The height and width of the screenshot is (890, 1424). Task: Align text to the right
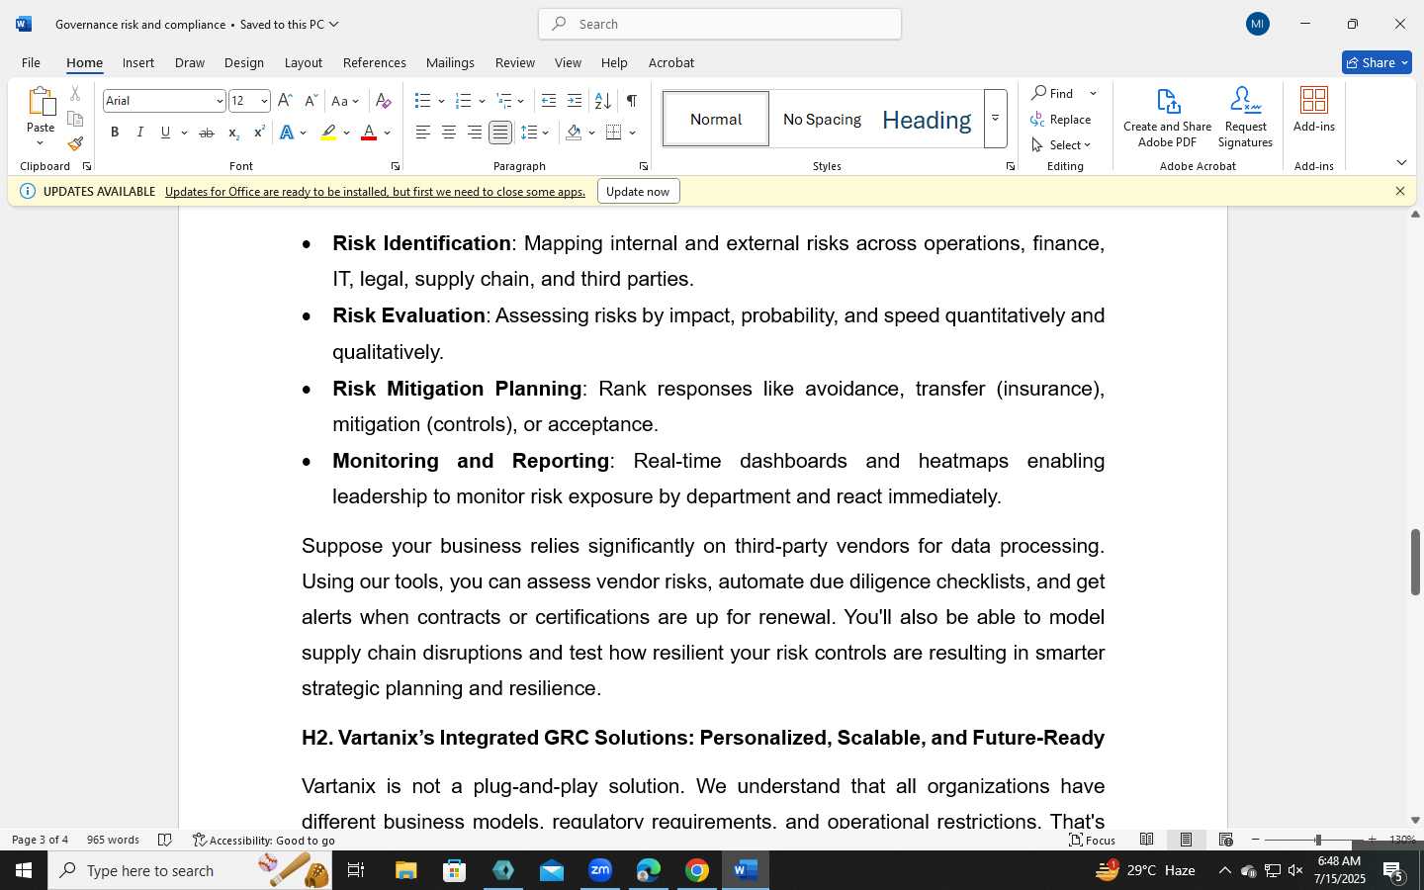[475, 133]
